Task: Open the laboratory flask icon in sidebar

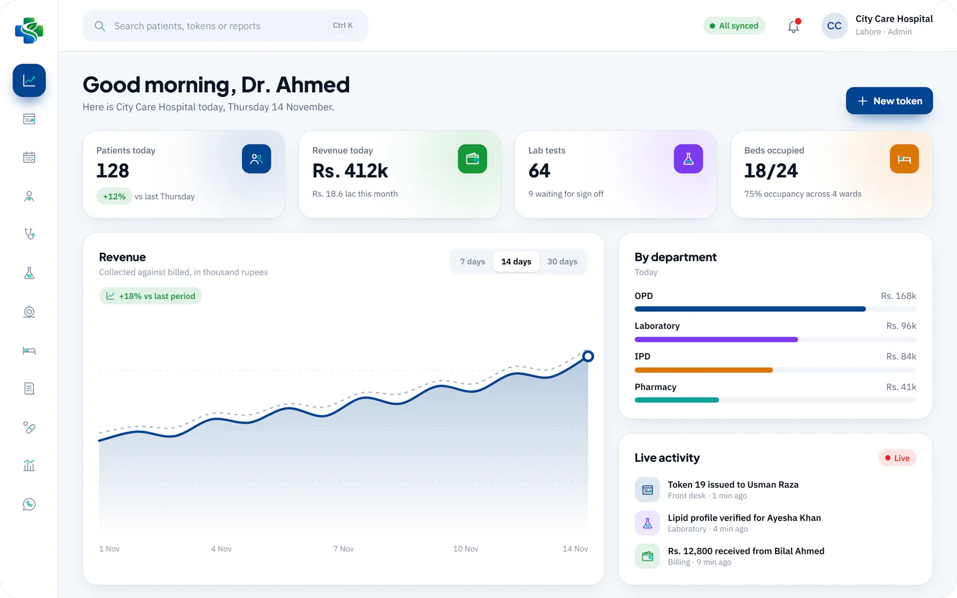Action: (29, 273)
